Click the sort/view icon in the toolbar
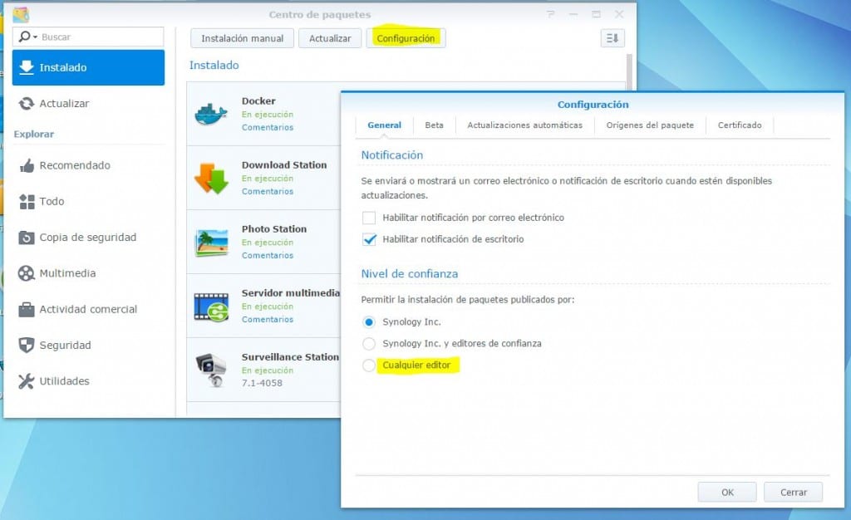The width and height of the screenshot is (851, 520). [x=612, y=38]
